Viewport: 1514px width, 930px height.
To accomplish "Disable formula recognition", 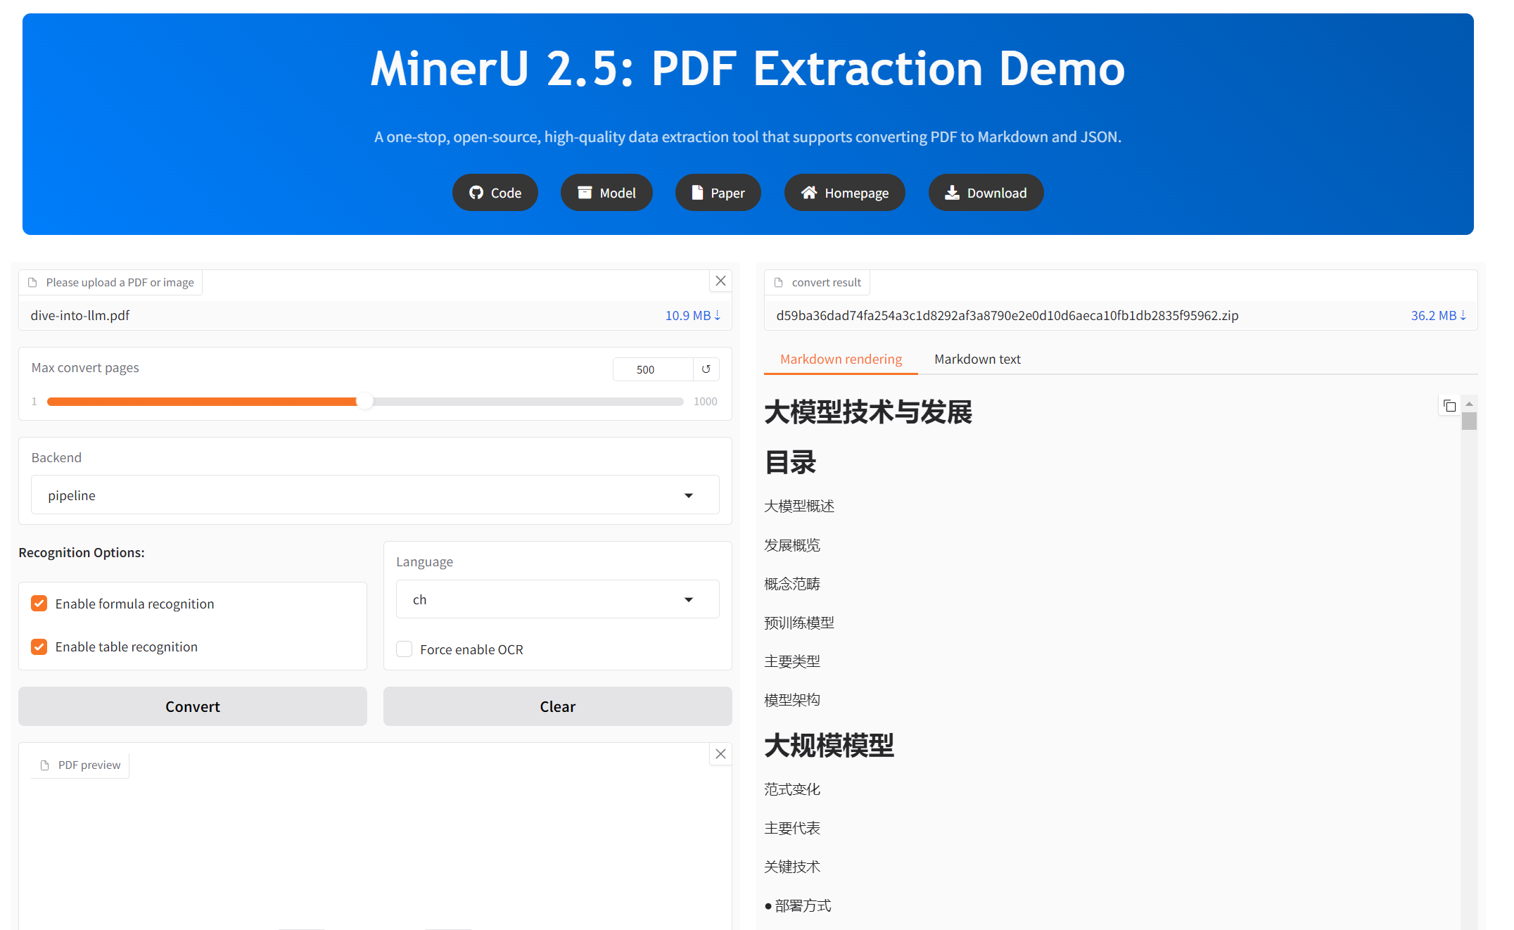I will pos(39,603).
